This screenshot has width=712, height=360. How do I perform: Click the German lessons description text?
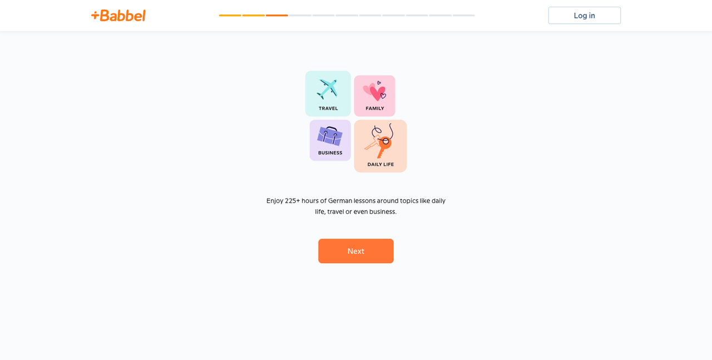pos(356,206)
